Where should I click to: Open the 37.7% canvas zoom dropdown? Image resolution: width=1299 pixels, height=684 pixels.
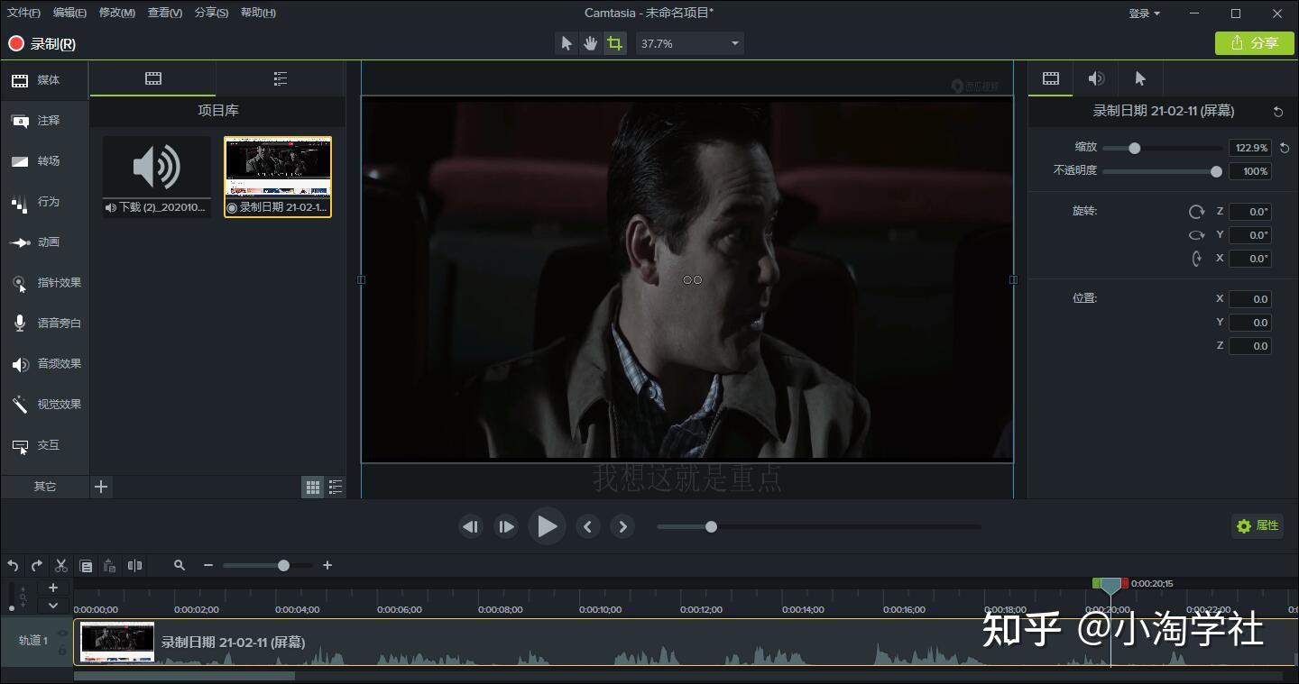tap(690, 43)
